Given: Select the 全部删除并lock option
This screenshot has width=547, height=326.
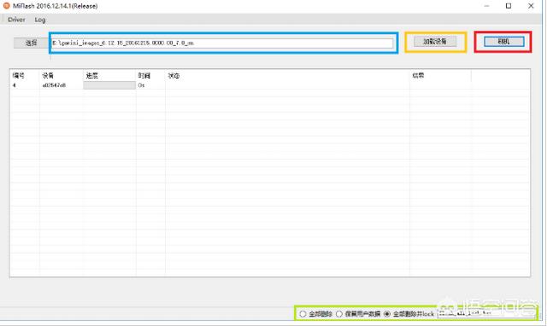Looking at the screenshot, I should tap(409, 314).
